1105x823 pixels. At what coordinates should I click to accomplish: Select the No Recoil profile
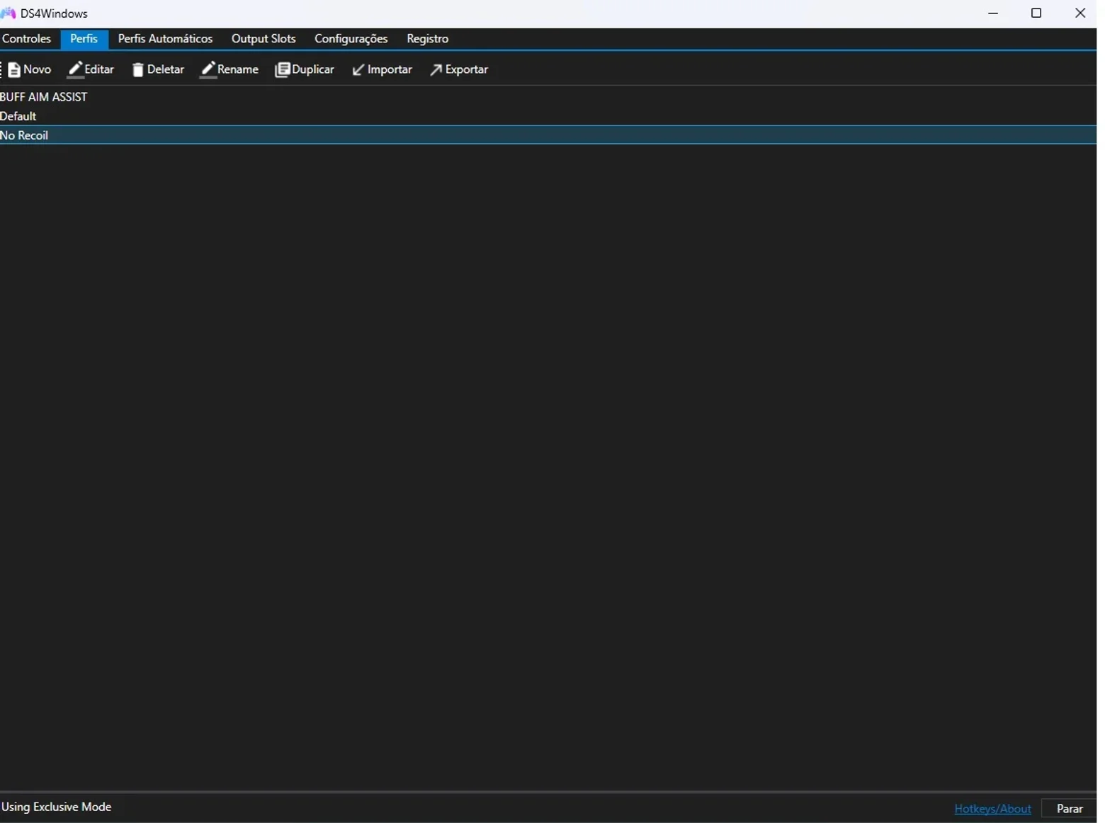548,135
